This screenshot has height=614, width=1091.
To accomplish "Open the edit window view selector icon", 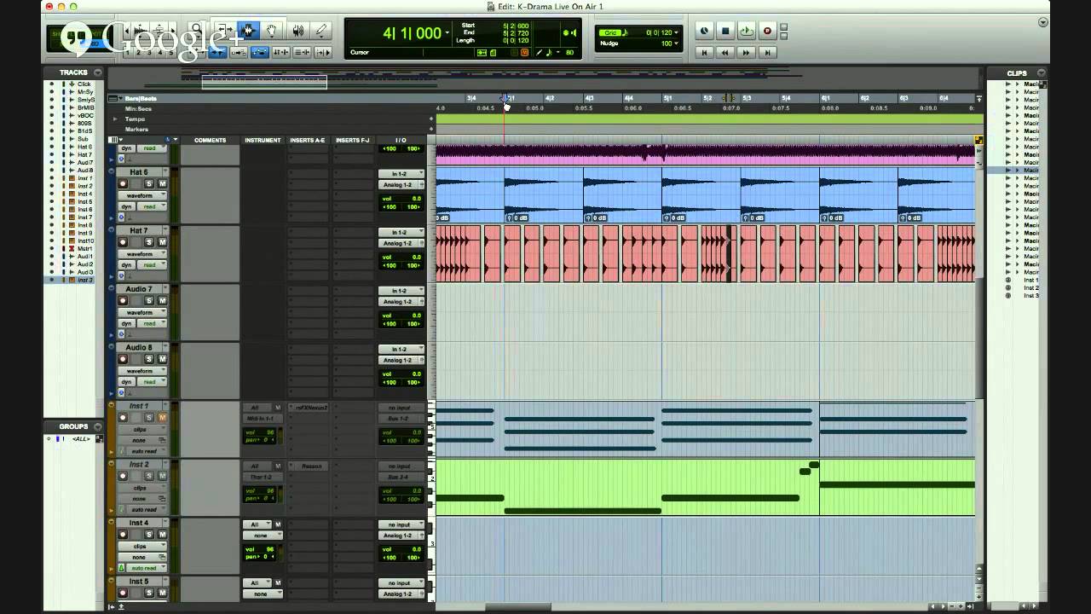I will [117, 140].
